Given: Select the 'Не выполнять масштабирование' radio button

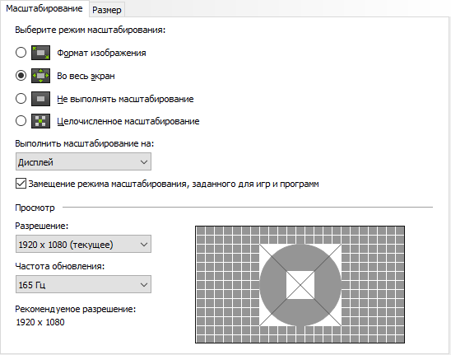Looking at the screenshot, I should click(x=21, y=99).
